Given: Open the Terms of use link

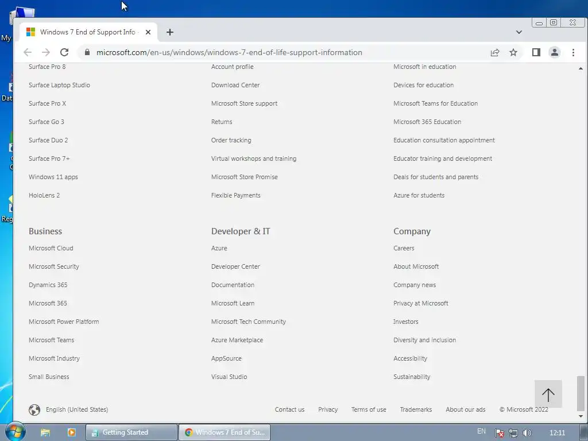Looking at the screenshot, I should 369,409.
